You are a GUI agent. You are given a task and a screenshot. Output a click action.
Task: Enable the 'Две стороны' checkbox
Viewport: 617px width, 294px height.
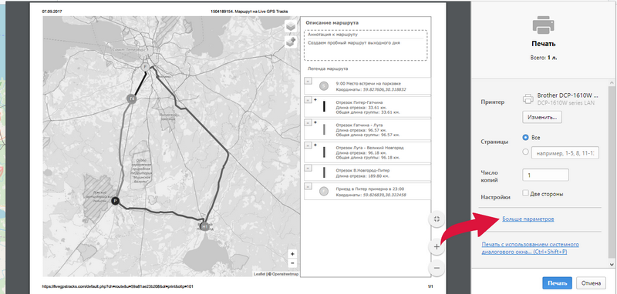coord(525,193)
